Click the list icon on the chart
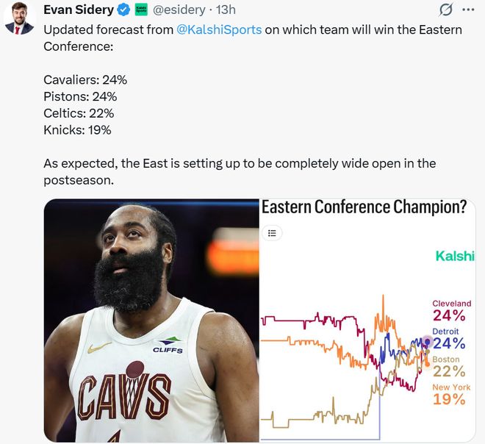Viewport: 485px width, 444px height. coord(272,233)
